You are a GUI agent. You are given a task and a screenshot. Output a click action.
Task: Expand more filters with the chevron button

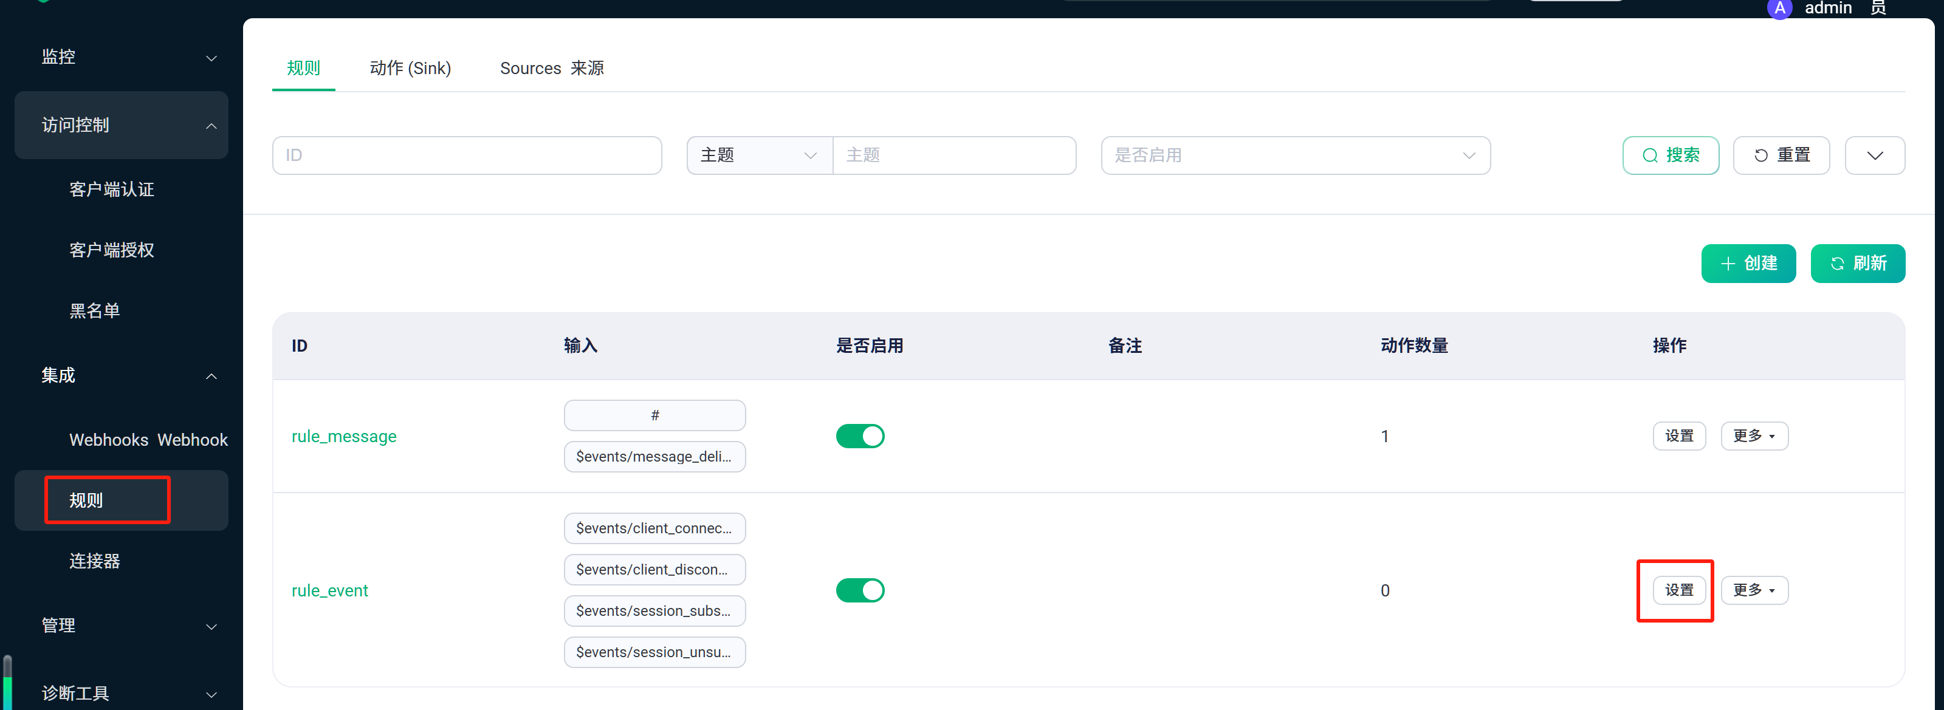pos(1875,155)
